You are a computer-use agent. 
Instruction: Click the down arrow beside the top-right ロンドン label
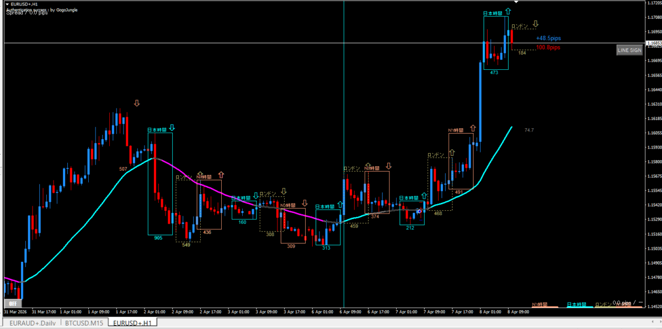(535, 25)
